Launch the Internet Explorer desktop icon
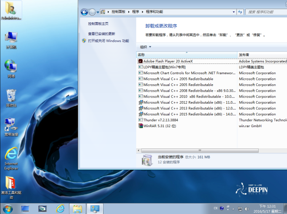Image resolution: width=287 pixels, height=214 pixels. pos(11,158)
